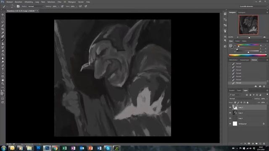Select the Blur tool
Viewport: 269px width, 151px height.
coord(3,58)
